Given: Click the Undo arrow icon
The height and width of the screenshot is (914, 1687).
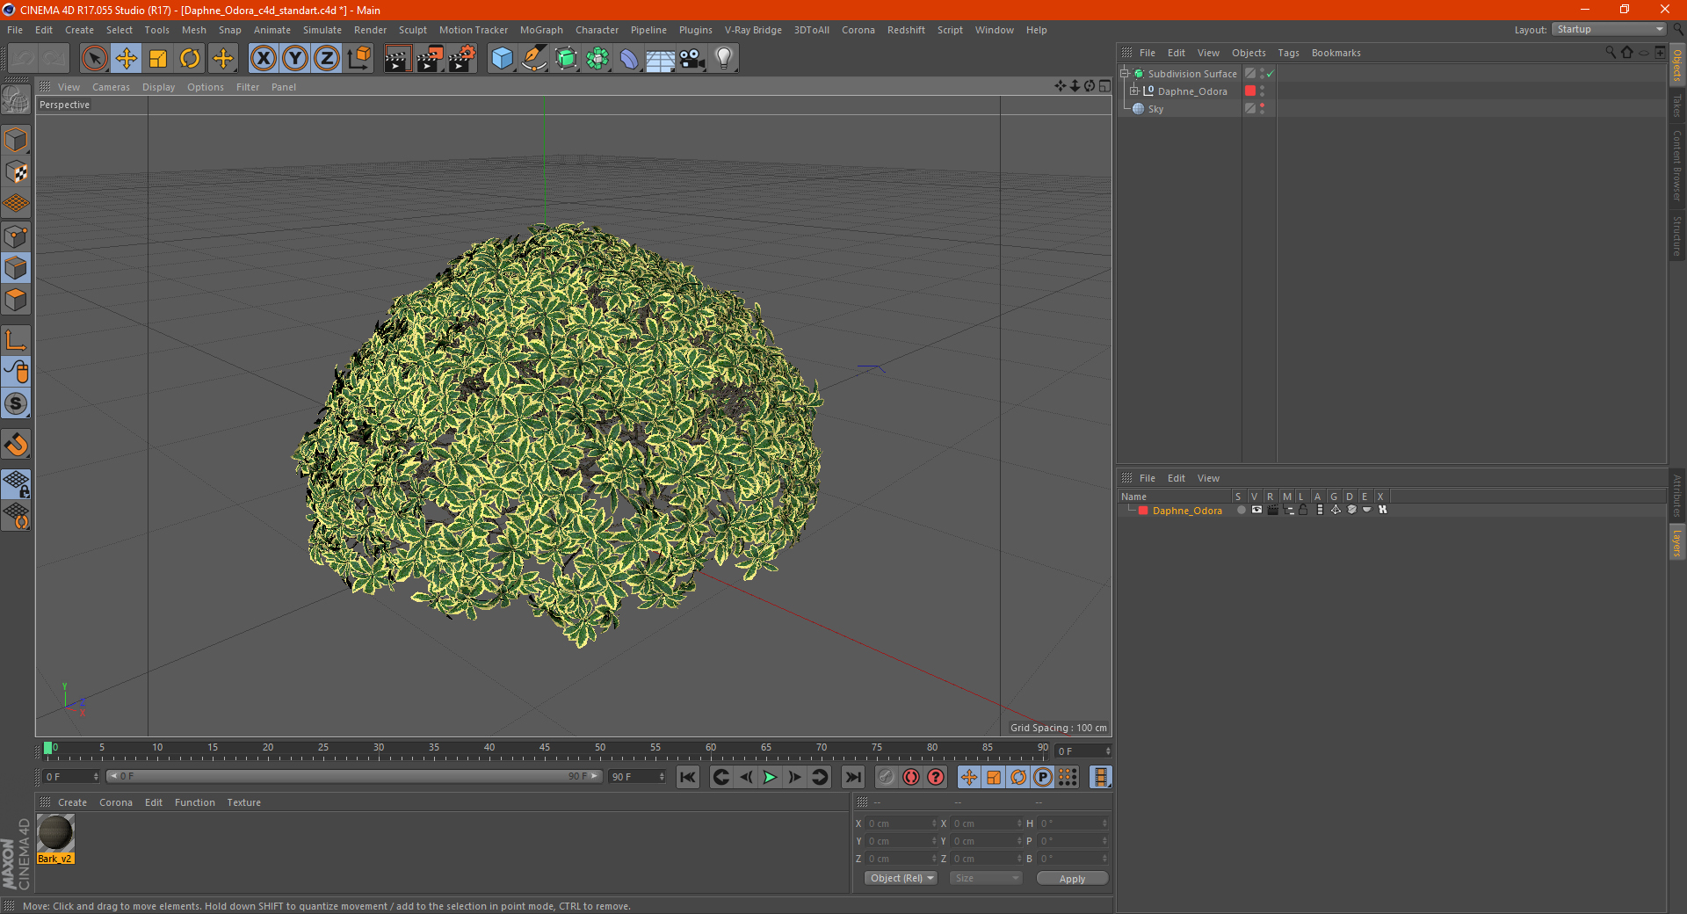Looking at the screenshot, I should pyautogui.click(x=24, y=59).
